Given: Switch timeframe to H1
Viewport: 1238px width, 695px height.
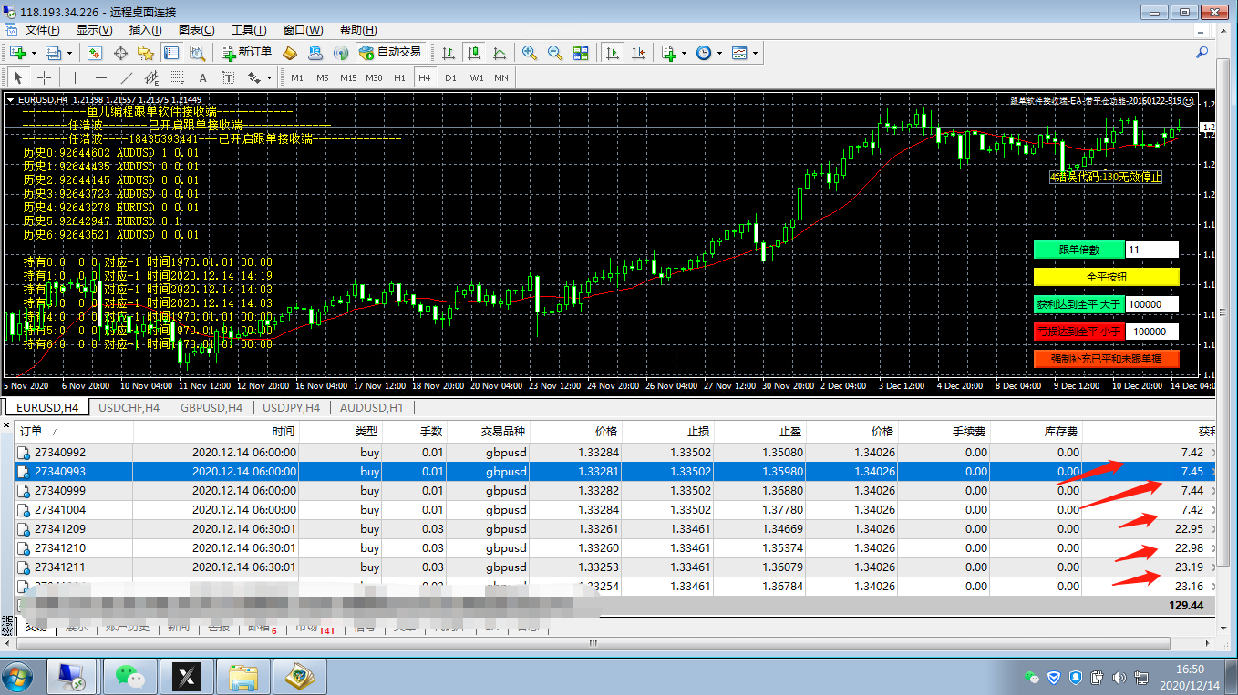Looking at the screenshot, I should pyautogui.click(x=399, y=77).
